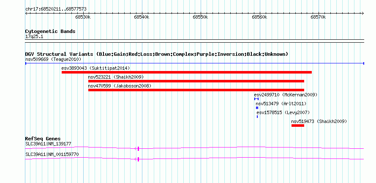Click the exon marker on NM_001159770 transcript

139,159
